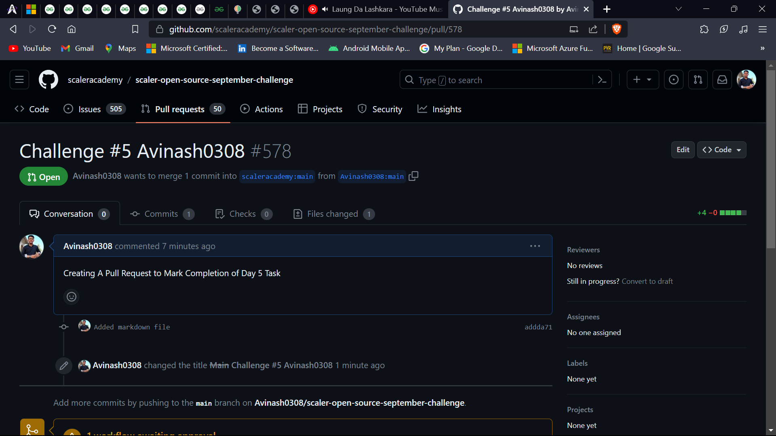
Task: Convert the pull request to draft
Action: [647, 281]
